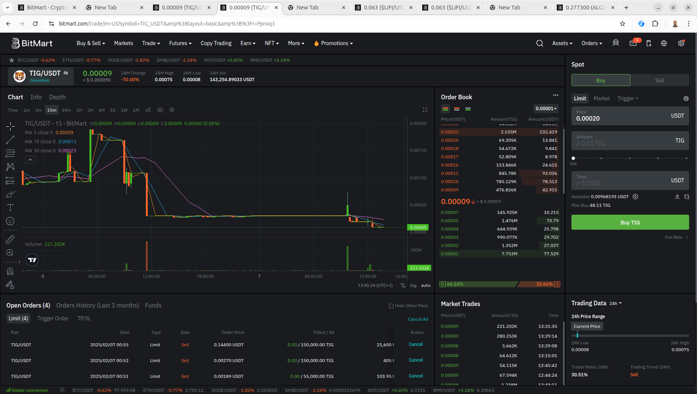The width and height of the screenshot is (697, 394).
Task: Select the Market order tab
Action: point(602,98)
